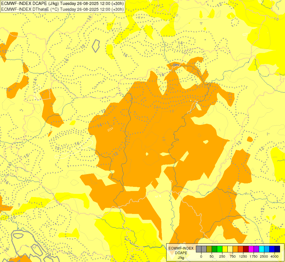The height and width of the screenshot is (262, 285).
Task: Click the dark red legend swatch
Action: (246, 249)
